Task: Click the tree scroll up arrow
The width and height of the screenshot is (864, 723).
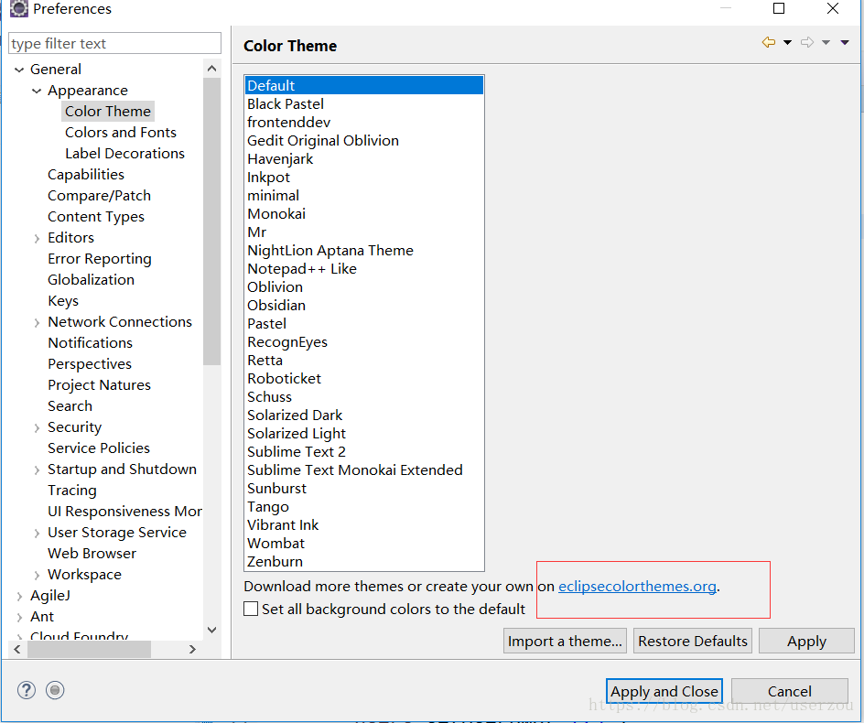Action: click(211, 69)
